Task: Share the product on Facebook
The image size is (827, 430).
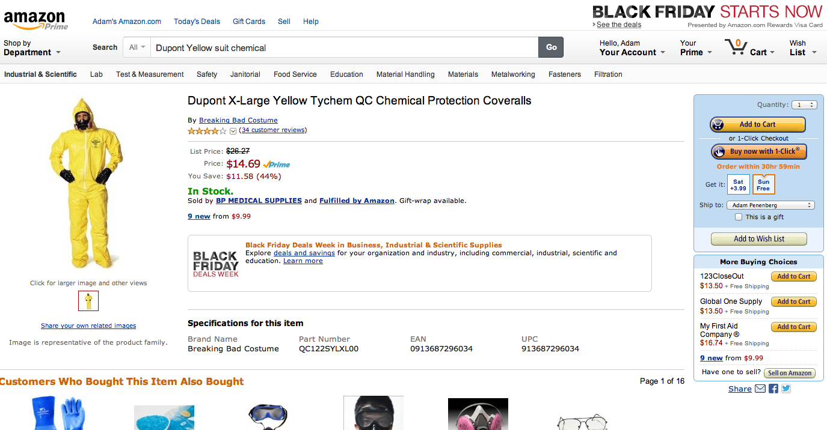Action: tap(773, 389)
